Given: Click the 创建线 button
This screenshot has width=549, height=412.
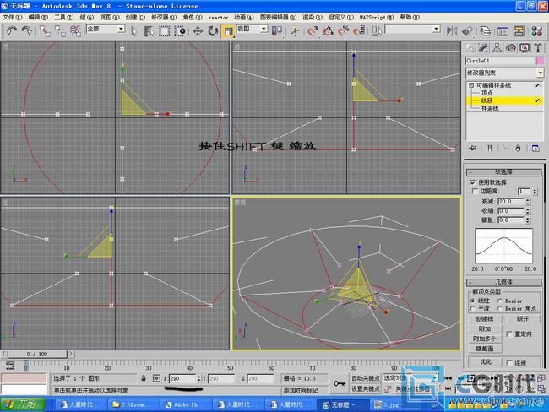Looking at the screenshot, I should pyautogui.click(x=485, y=319).
